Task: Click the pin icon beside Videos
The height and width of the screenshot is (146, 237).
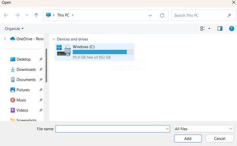Action: (x=41, y=110)
